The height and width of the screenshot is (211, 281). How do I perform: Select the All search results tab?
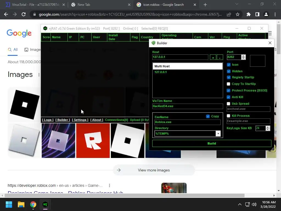(x=13, y=50)
